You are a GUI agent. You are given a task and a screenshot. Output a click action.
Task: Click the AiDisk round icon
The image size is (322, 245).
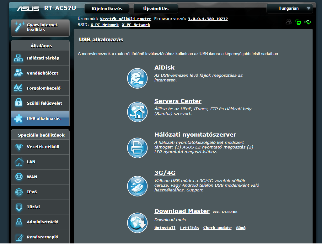point(137,78)
